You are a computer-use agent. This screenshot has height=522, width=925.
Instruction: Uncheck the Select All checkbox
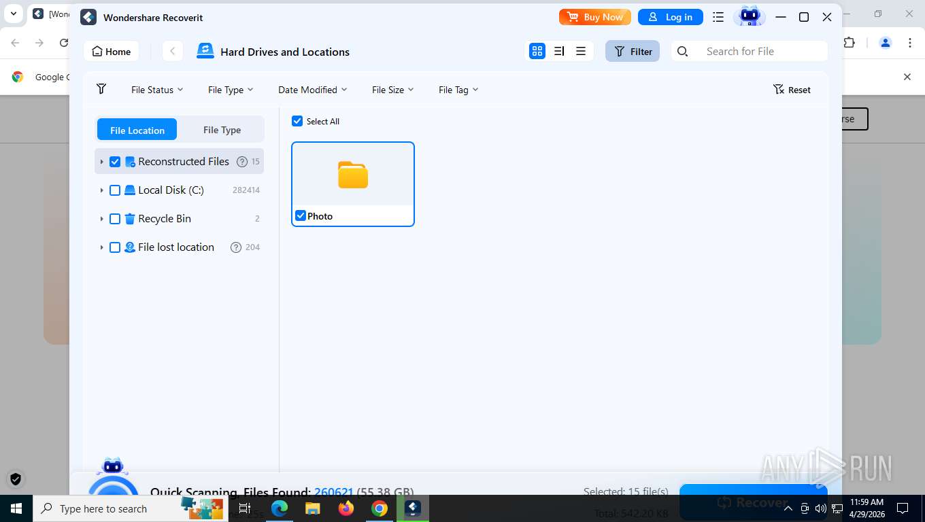point(297,121)
